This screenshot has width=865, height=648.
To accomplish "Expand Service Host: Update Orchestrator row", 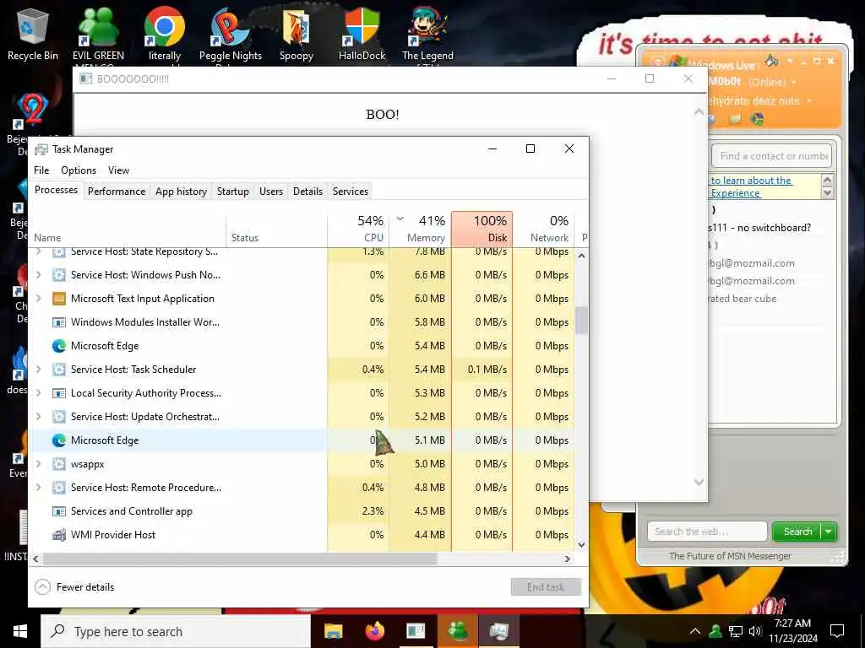I will tap(38, 417).
